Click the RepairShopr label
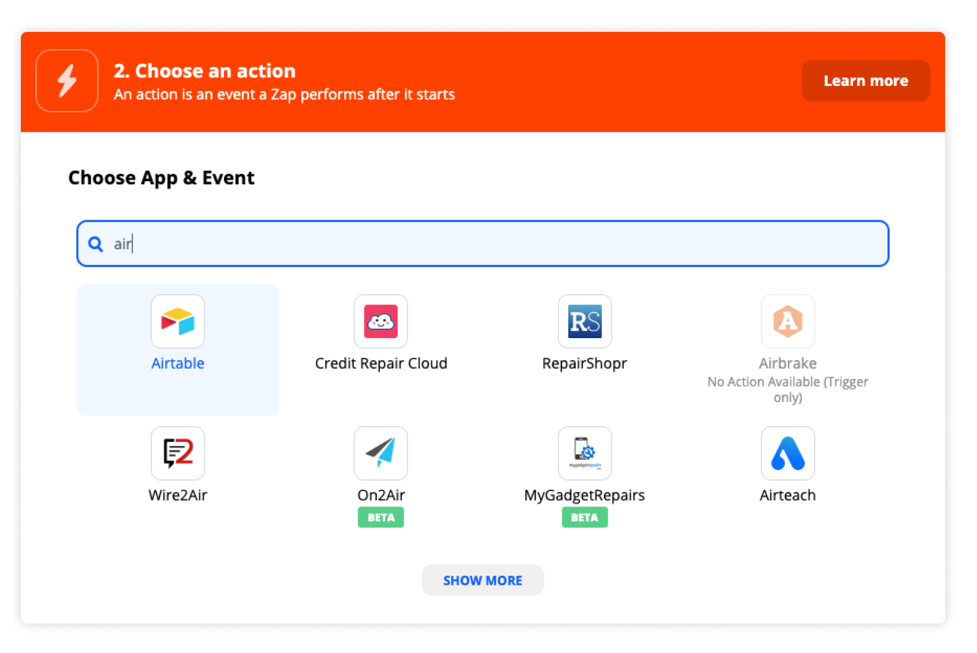Screen dimensions: 977x653 584,363
